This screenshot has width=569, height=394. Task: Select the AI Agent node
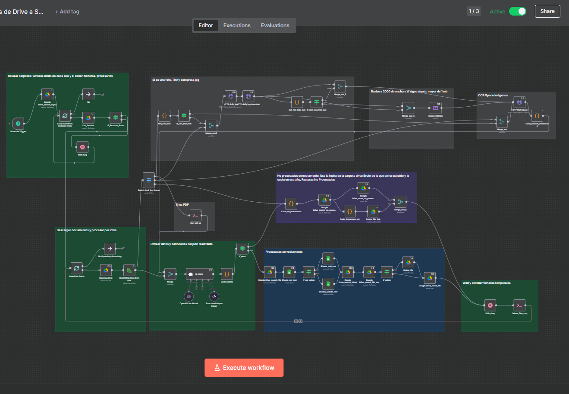click(199, 274)
